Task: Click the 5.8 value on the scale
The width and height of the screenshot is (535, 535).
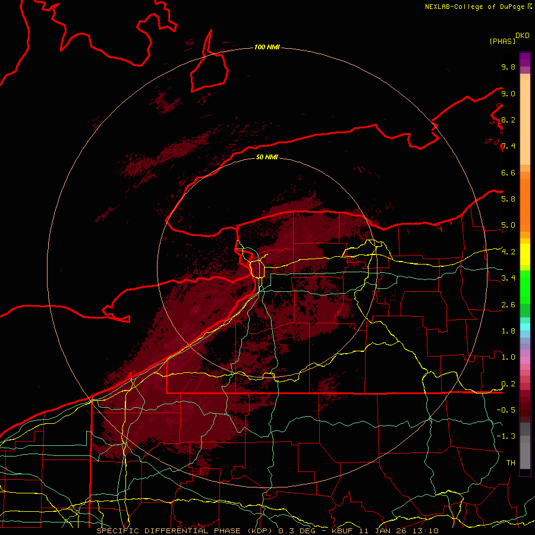Action: coord(508,199)
